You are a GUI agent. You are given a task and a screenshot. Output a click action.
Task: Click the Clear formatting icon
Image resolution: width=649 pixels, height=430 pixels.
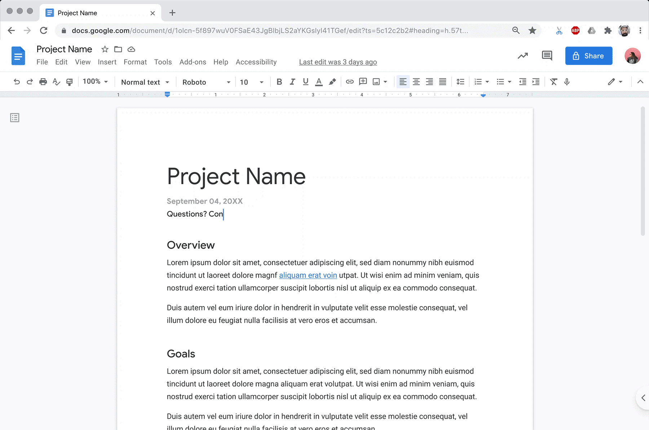point(553,82)
